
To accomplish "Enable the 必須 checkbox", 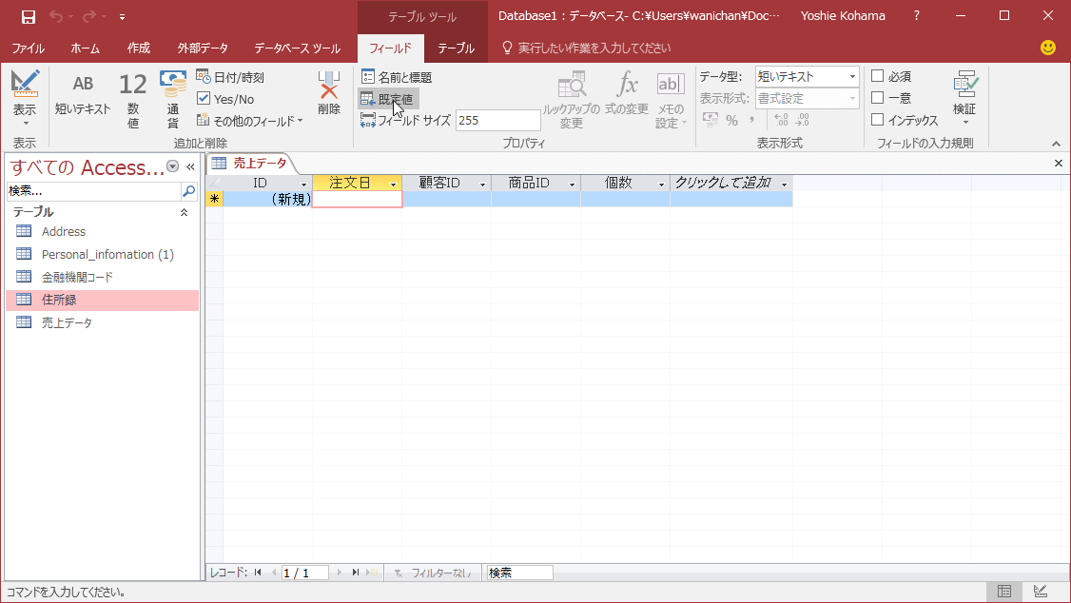I will point(878,76).
